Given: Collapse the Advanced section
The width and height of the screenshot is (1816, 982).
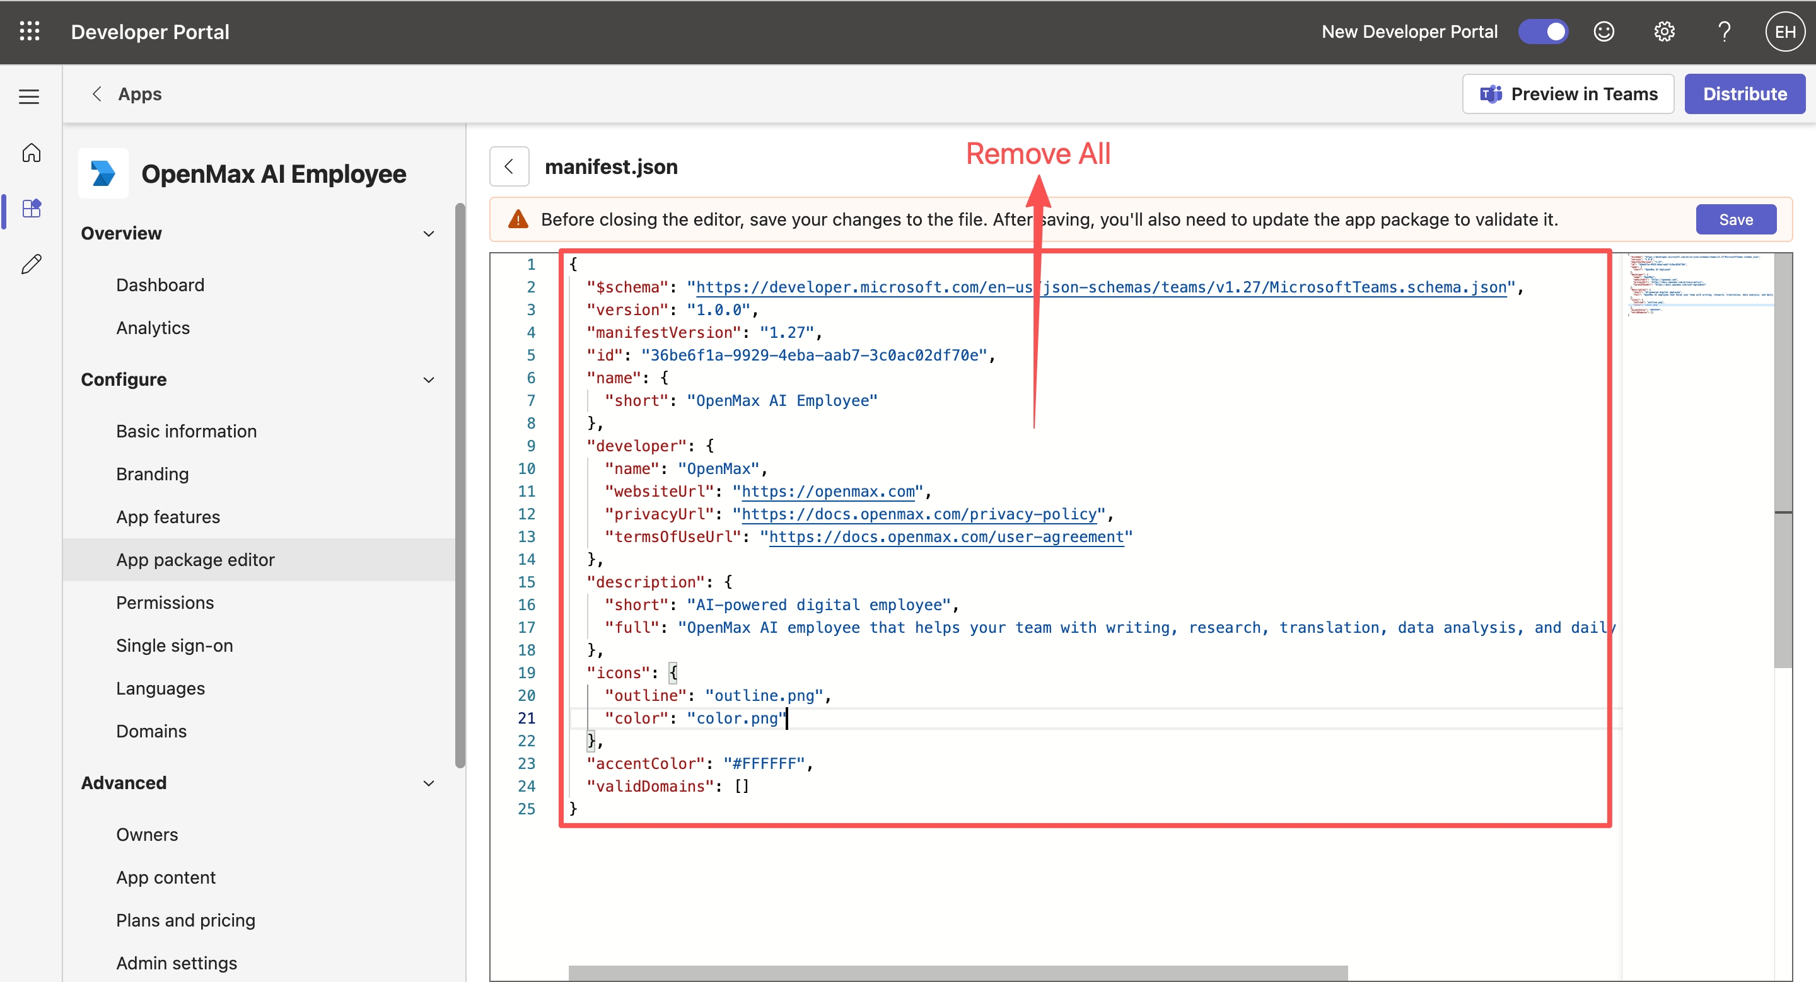Looking at the screenshot, I should pyautogui.click(x=428, y=783).
